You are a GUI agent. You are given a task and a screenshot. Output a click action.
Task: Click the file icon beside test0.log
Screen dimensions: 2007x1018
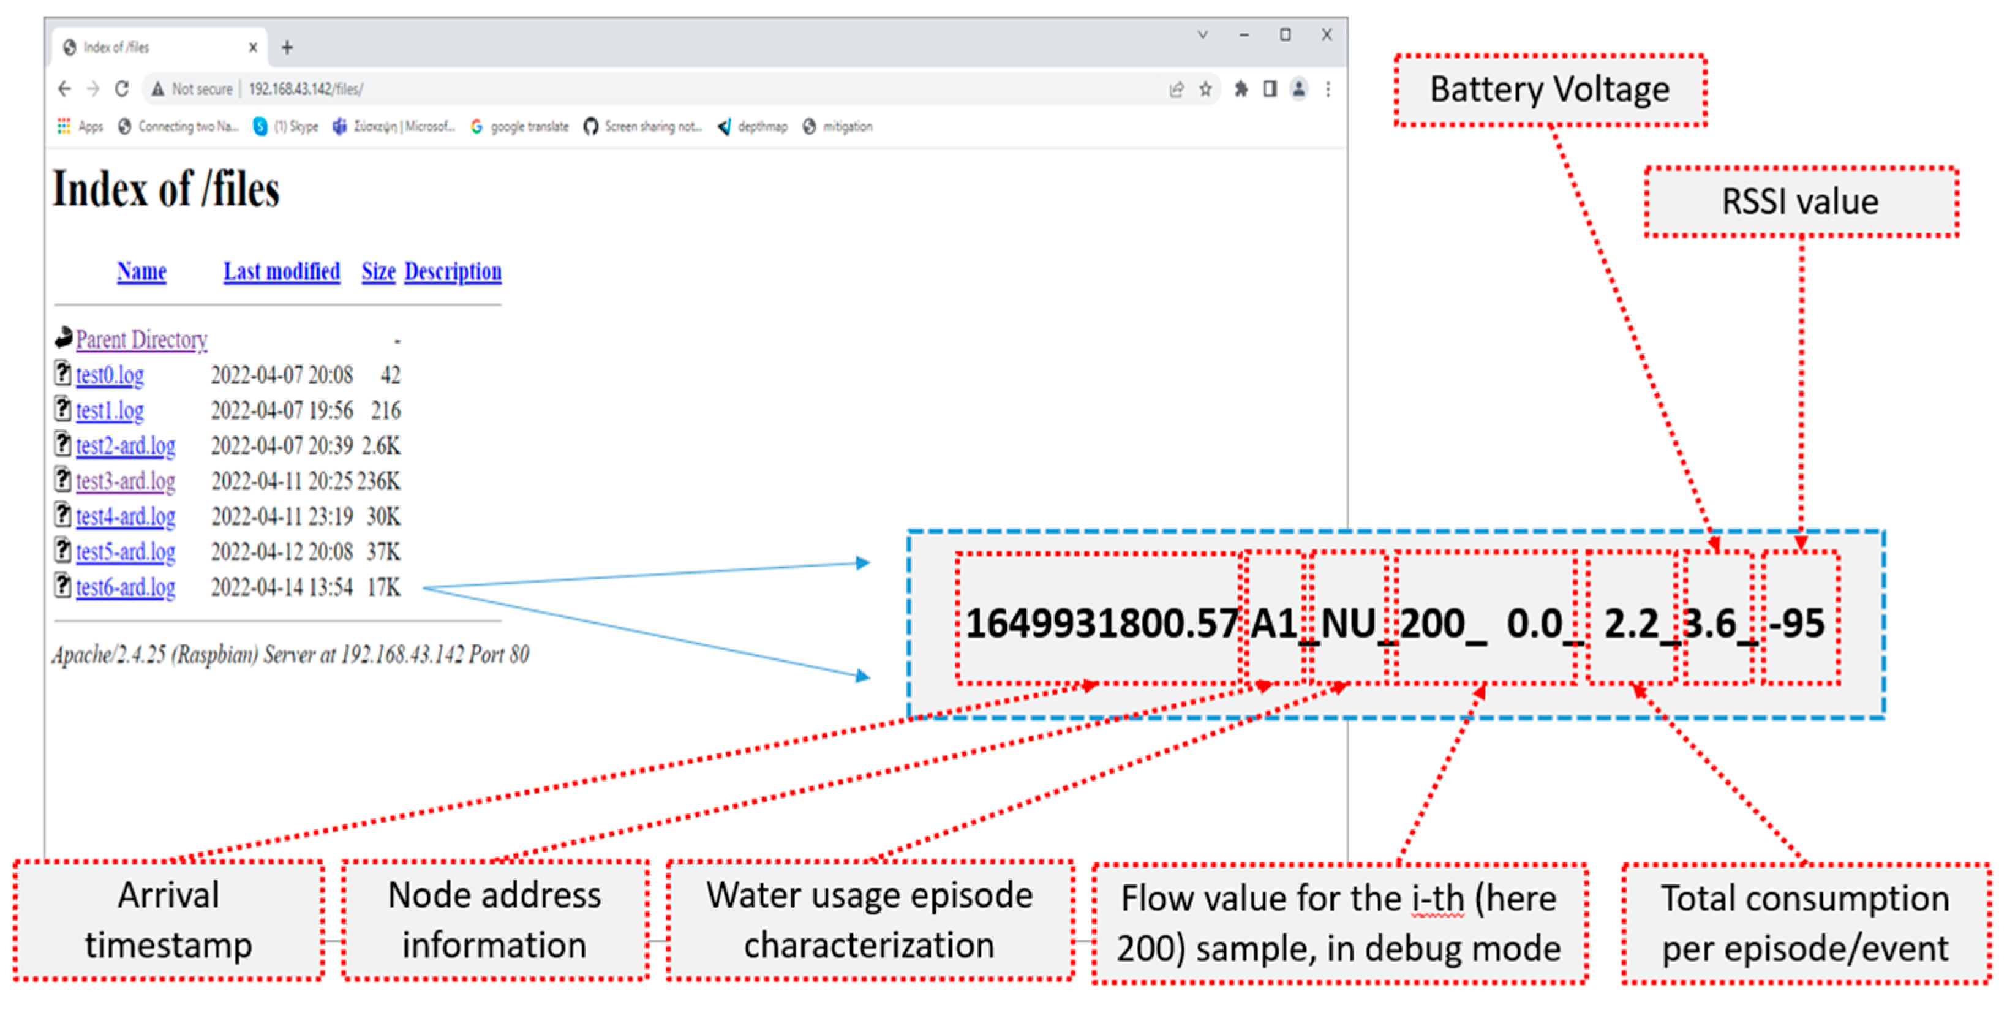pos(62,372)
